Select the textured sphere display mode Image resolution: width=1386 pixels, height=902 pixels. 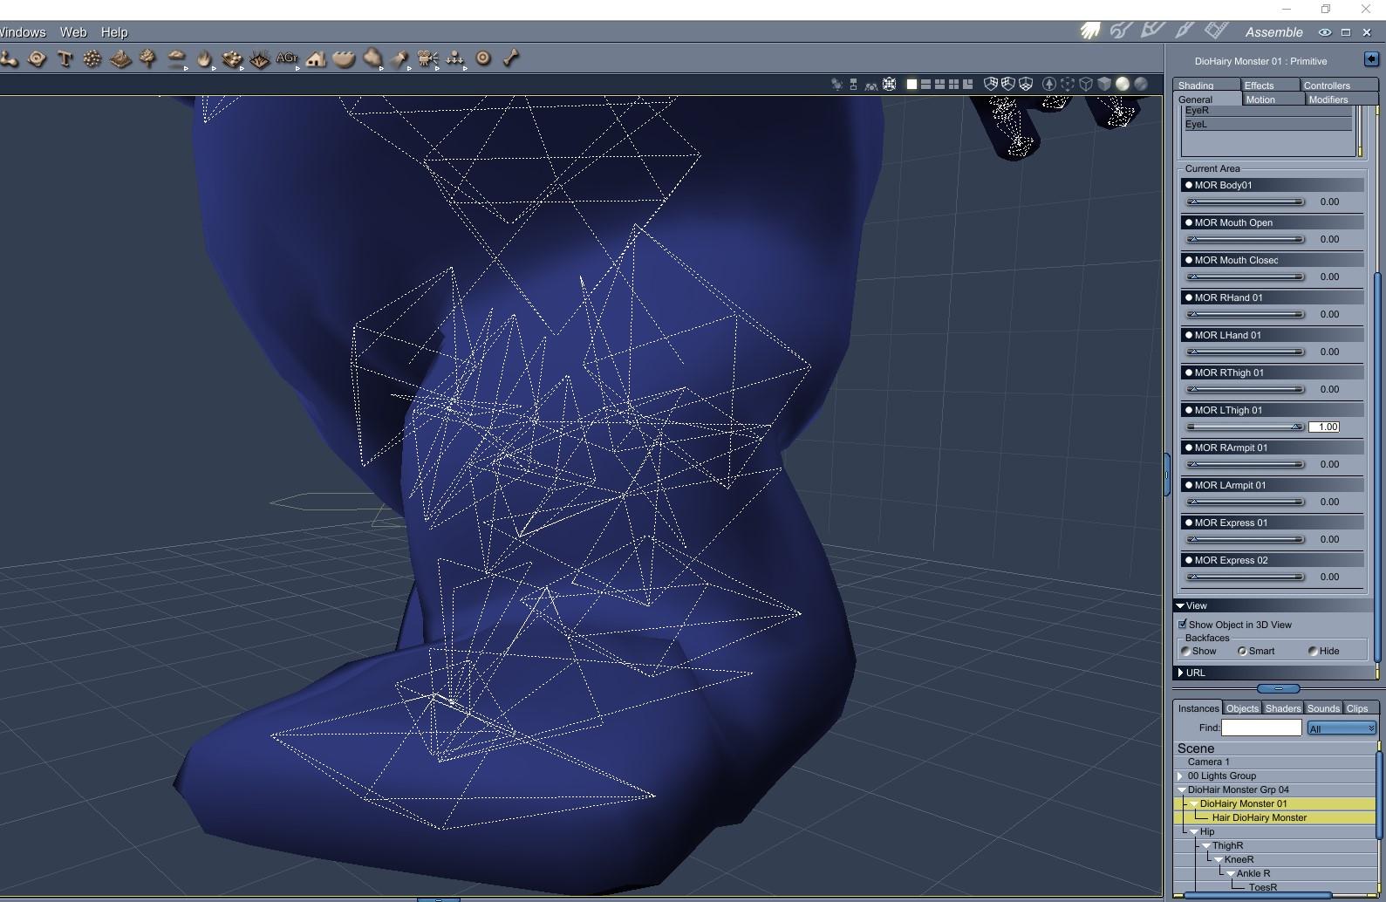click(1141, 84)
